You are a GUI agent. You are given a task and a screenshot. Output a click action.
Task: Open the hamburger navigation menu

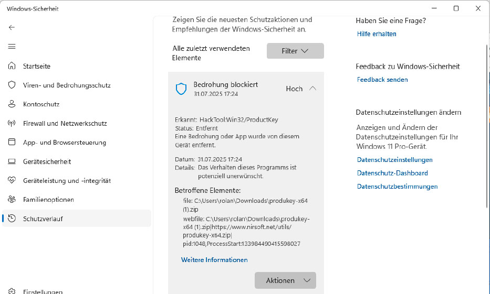12,47
